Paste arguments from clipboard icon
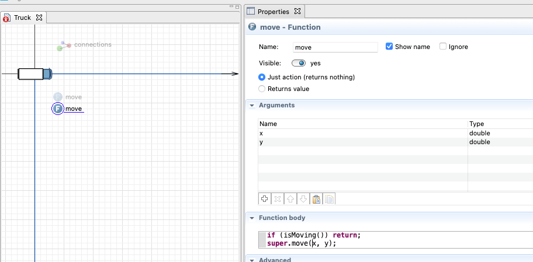This screenshot has height=262, width=533. [x=316, y=199]
